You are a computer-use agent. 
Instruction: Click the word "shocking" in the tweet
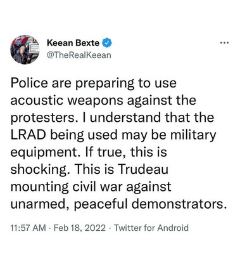(39, 170)
